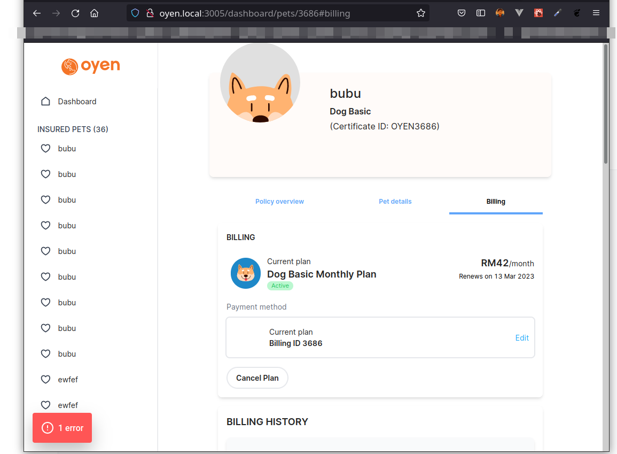Switch to the Pet details tab
The image size is (617, 454).
395,202
